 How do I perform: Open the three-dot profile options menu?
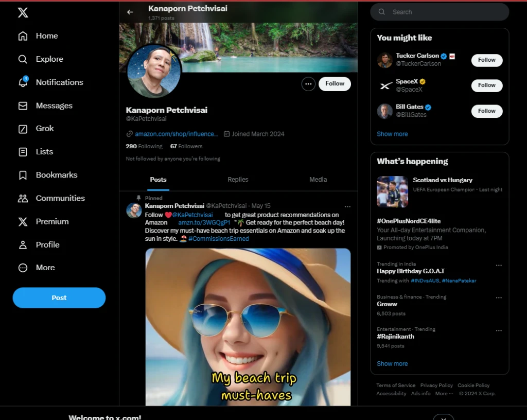(x=308, y=84)
